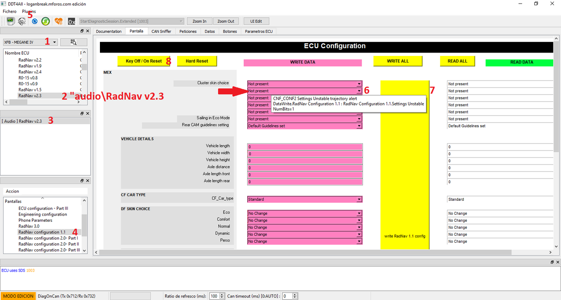
Task: Open ECU configuration - Part III screen
Action: 43,209
